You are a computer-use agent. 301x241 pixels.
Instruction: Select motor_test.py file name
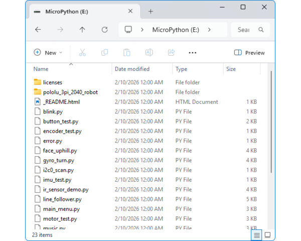60,219
